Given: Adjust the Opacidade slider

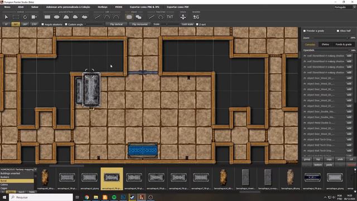Looking at the screenshot, I should [x=332, y=50].
